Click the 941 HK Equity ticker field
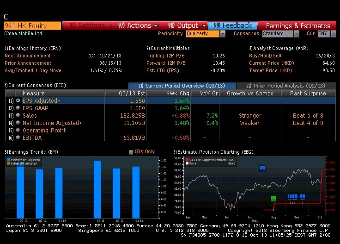Screen dimensions: 340x244 point(32,25)
